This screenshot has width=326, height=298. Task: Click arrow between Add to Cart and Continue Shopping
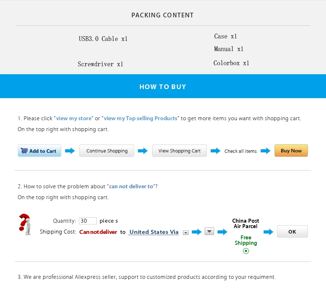pyautogui.click(x=70, y=151)
